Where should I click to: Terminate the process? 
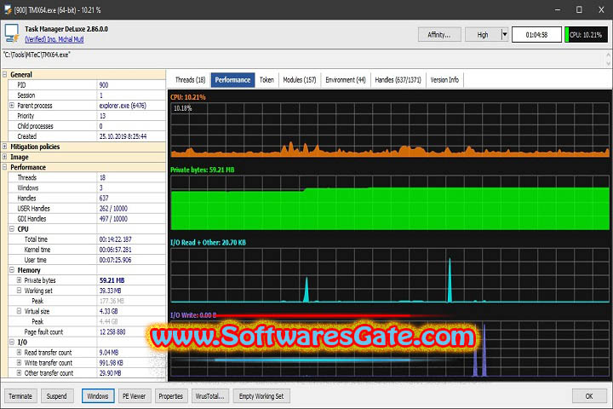point(20,396)
